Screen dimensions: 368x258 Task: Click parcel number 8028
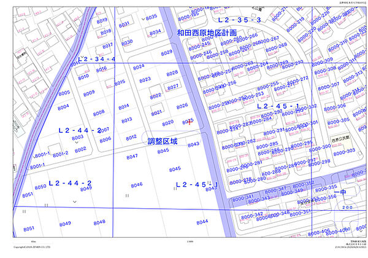[x=172, y=73]
